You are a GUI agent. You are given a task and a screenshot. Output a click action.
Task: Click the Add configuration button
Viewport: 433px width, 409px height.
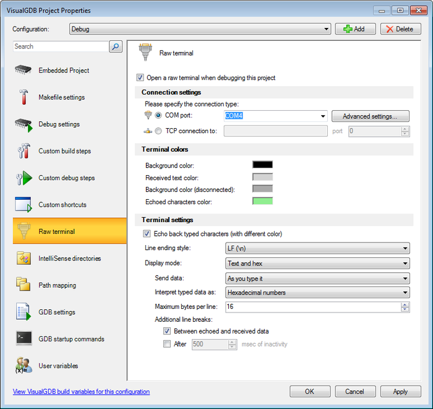[356, 28]
